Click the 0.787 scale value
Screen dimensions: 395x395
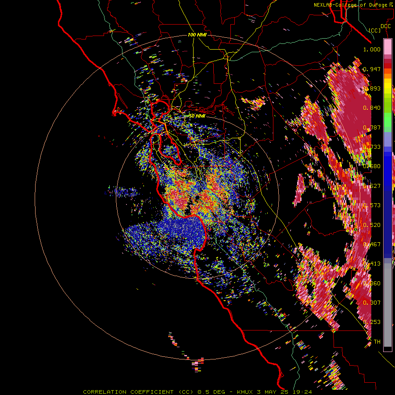pyautogui.click(x=372, y=127)
